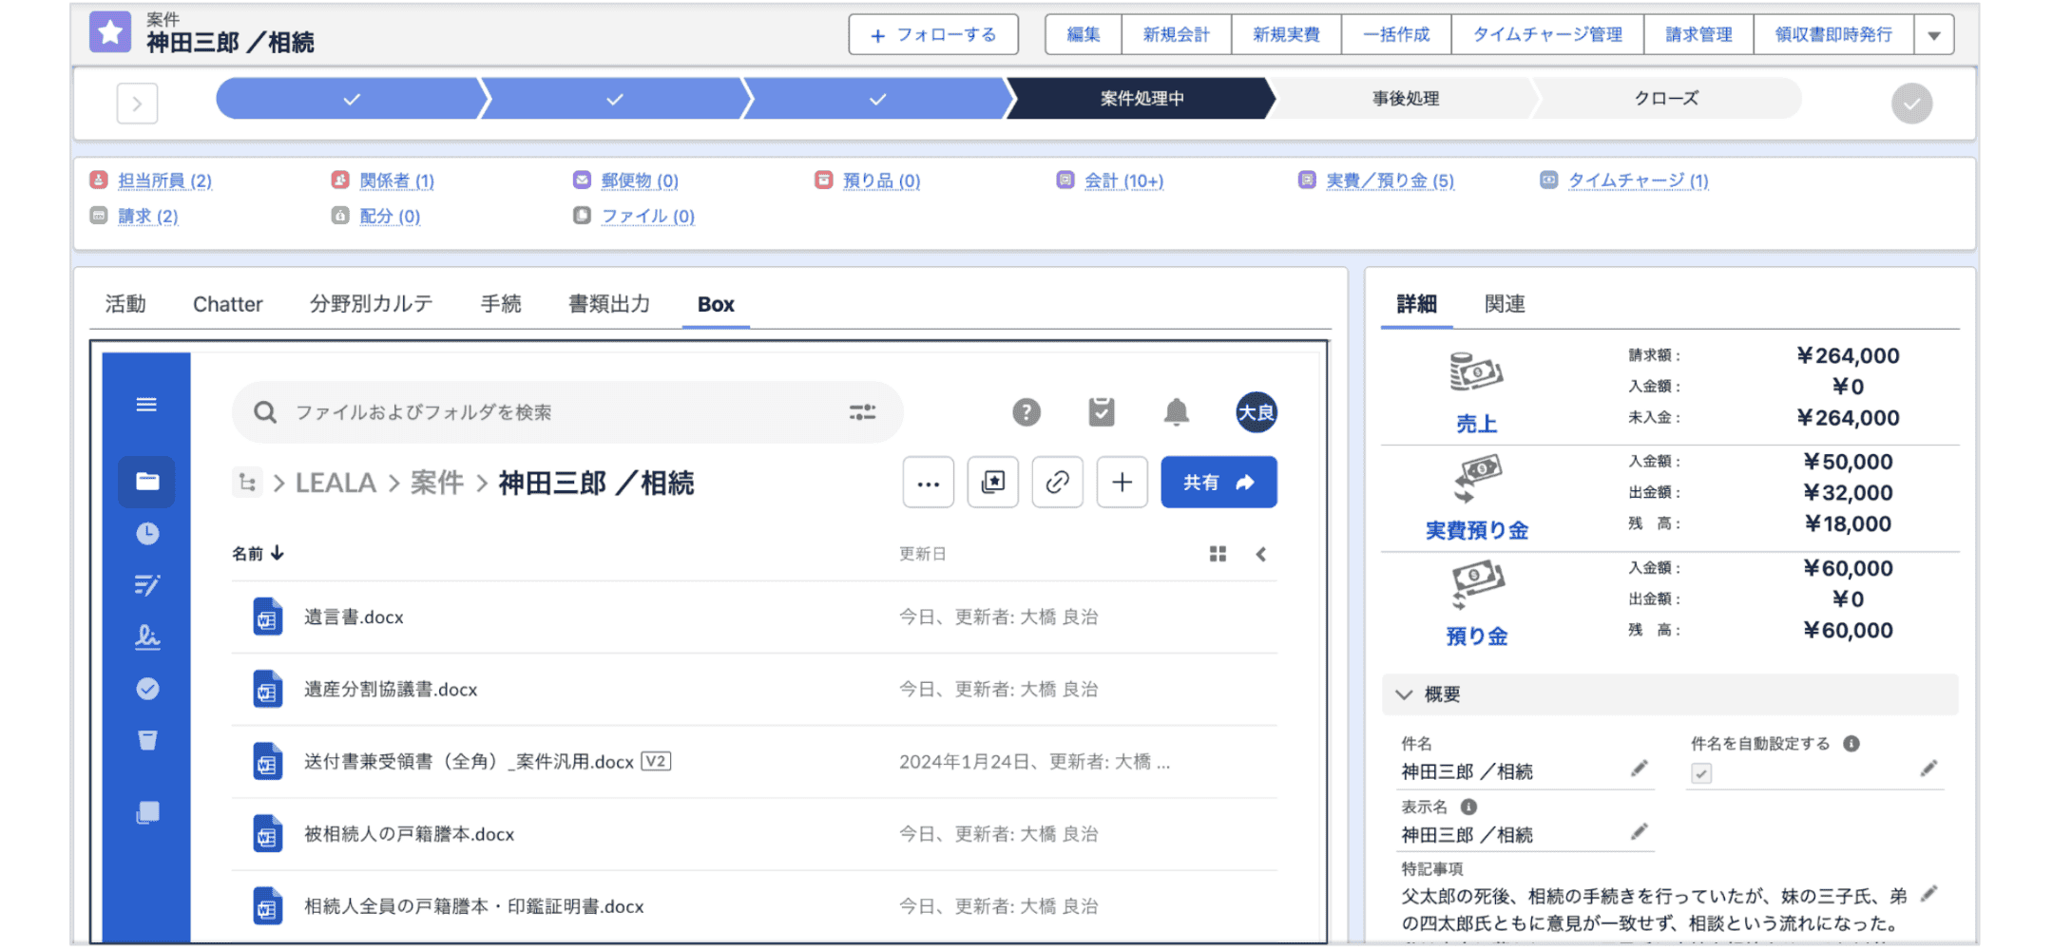Open the Box tasks clipboard icon
This screenshot has height=950, width=2053.
coord(1102,412)
